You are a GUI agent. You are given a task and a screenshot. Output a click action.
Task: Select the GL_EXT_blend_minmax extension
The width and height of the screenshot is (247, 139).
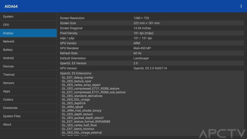point(78,129)
